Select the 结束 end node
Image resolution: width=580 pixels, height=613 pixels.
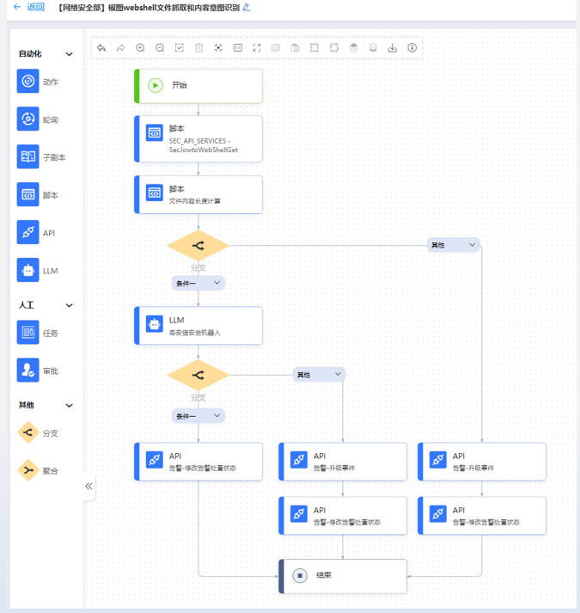click(343, 576)
